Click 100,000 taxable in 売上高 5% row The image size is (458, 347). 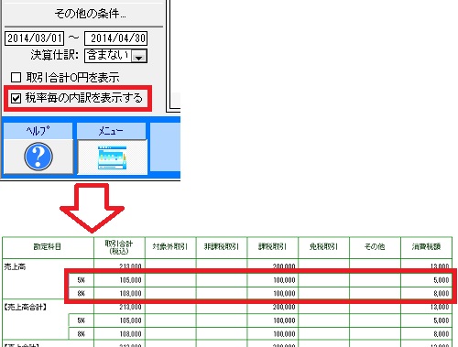point(284,280)
